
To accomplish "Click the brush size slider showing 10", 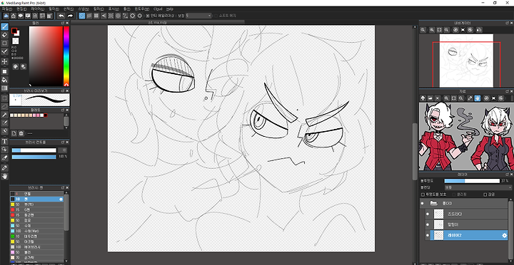I will [x=34, y=150].
